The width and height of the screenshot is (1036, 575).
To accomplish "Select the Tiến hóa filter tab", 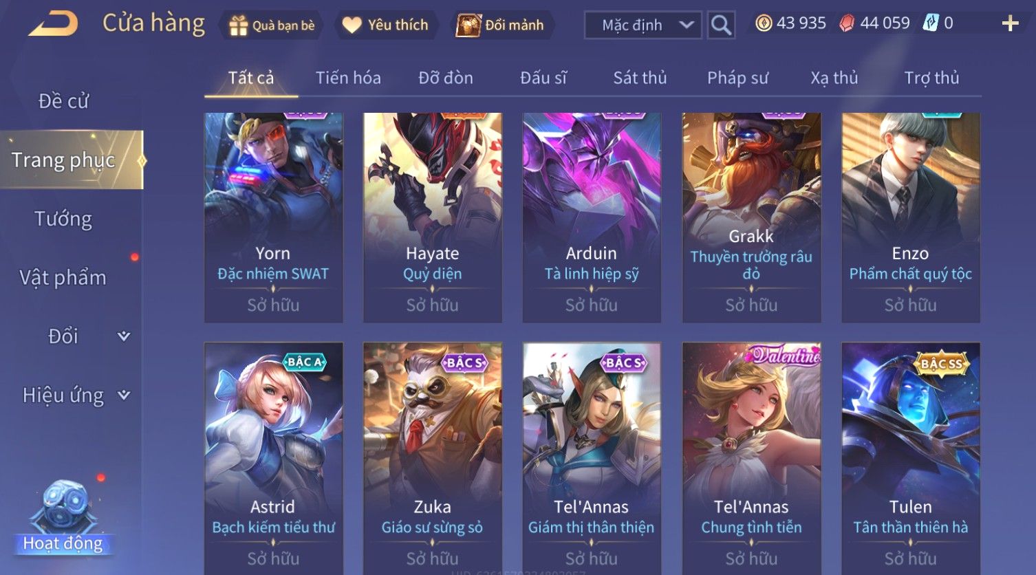I will [348, 78].
